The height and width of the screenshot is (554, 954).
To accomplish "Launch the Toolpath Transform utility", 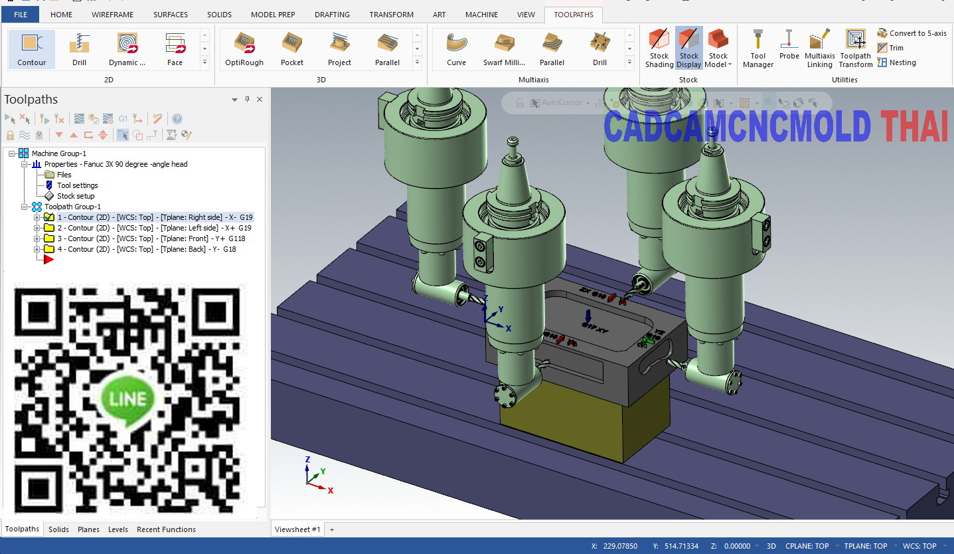I will pyautogui.click(x=855, y=48).
